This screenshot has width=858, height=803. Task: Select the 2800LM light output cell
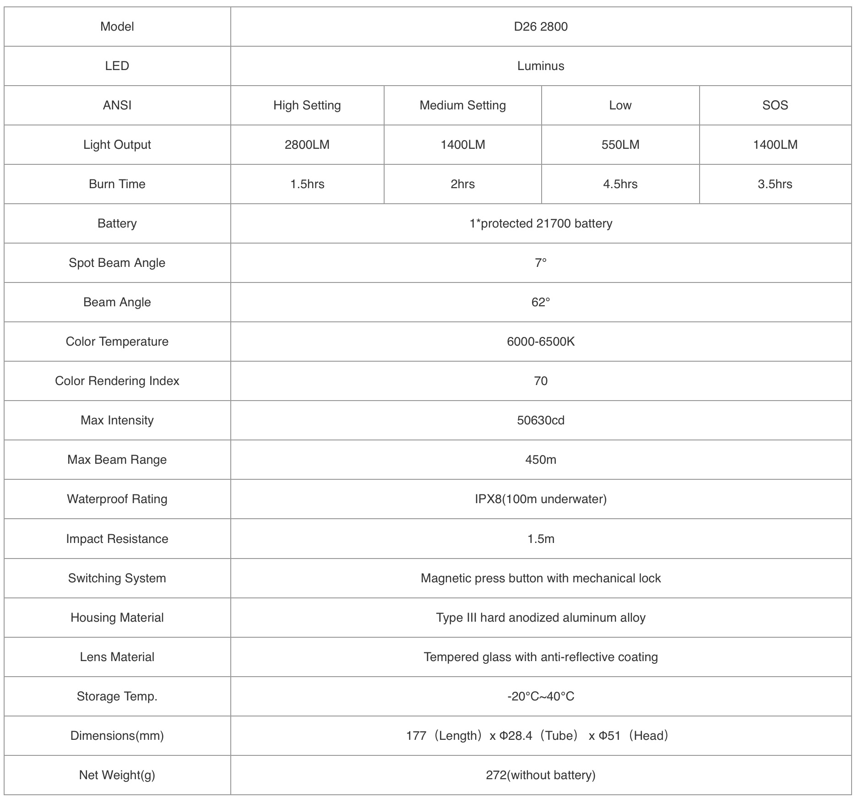pos(307,145)
